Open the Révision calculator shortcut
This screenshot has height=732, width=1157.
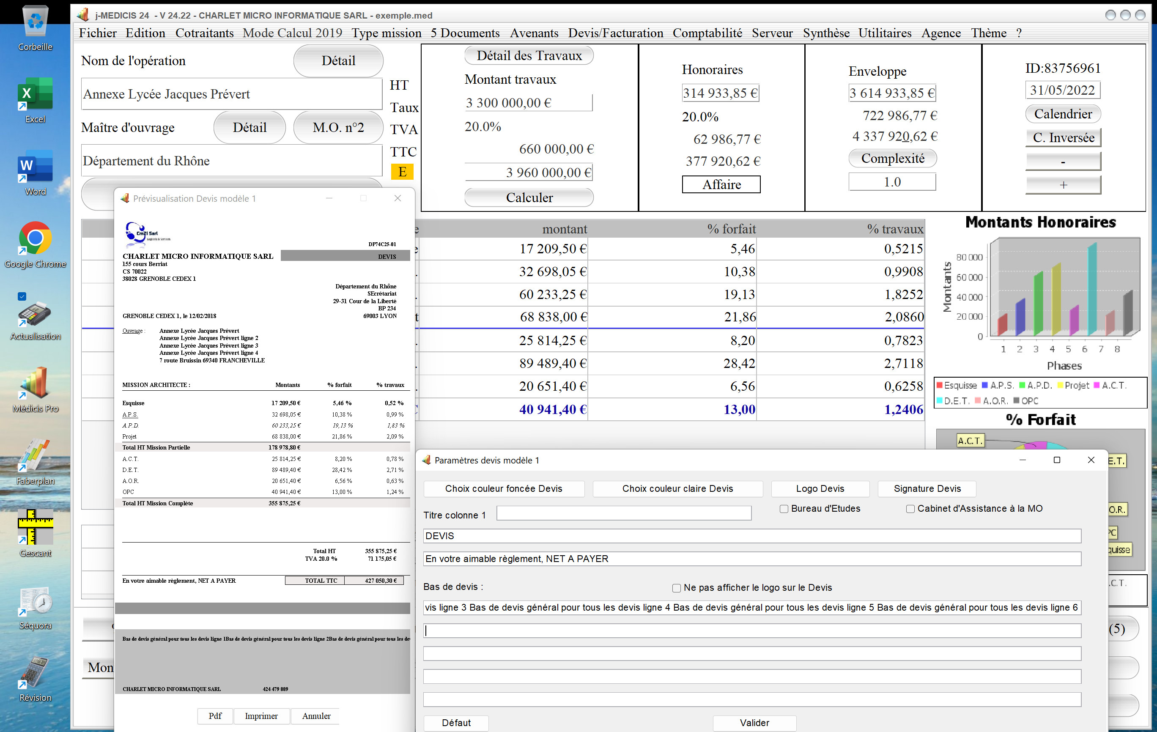point(35,679)
